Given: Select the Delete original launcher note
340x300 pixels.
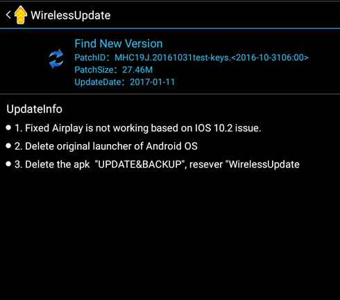Looking at the screenshot, I should tap(106, 146).
